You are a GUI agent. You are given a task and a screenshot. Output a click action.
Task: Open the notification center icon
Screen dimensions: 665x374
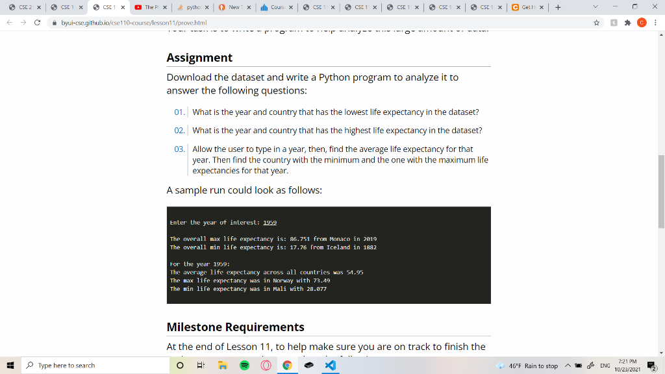coord(652,366)
